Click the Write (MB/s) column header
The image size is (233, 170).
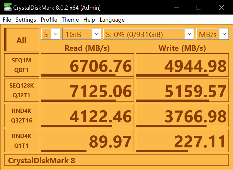[x=182, y=48]
